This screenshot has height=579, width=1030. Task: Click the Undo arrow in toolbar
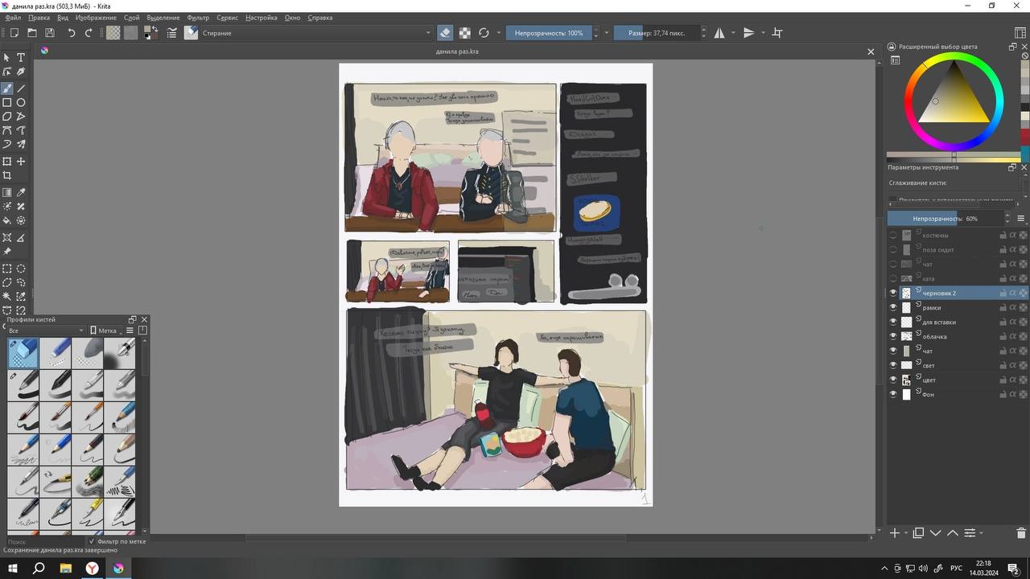[x=71, y=33]
